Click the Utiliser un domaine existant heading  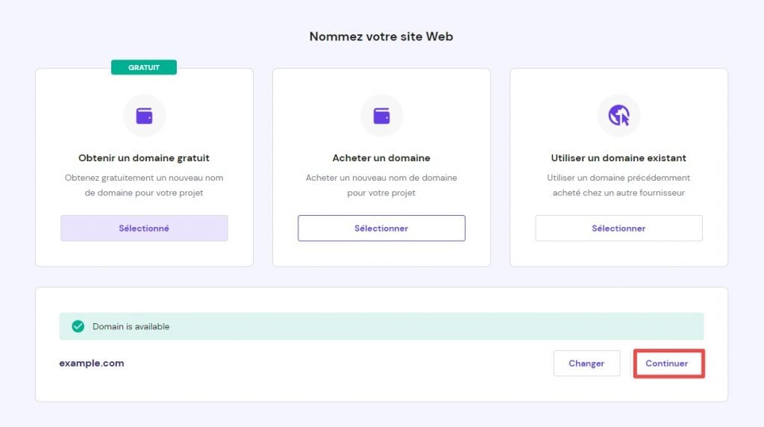point(619,158)
